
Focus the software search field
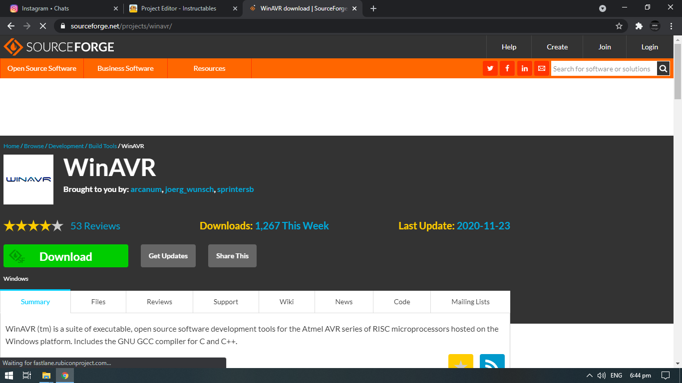point(604,69)
